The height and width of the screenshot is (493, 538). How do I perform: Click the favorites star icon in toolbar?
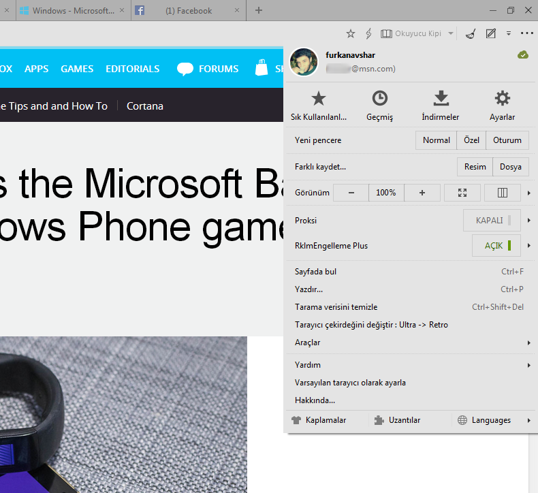[x=350, y=33]
